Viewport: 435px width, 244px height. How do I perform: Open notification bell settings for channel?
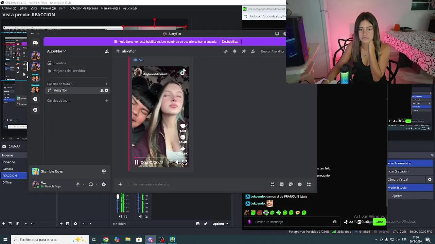234,51
